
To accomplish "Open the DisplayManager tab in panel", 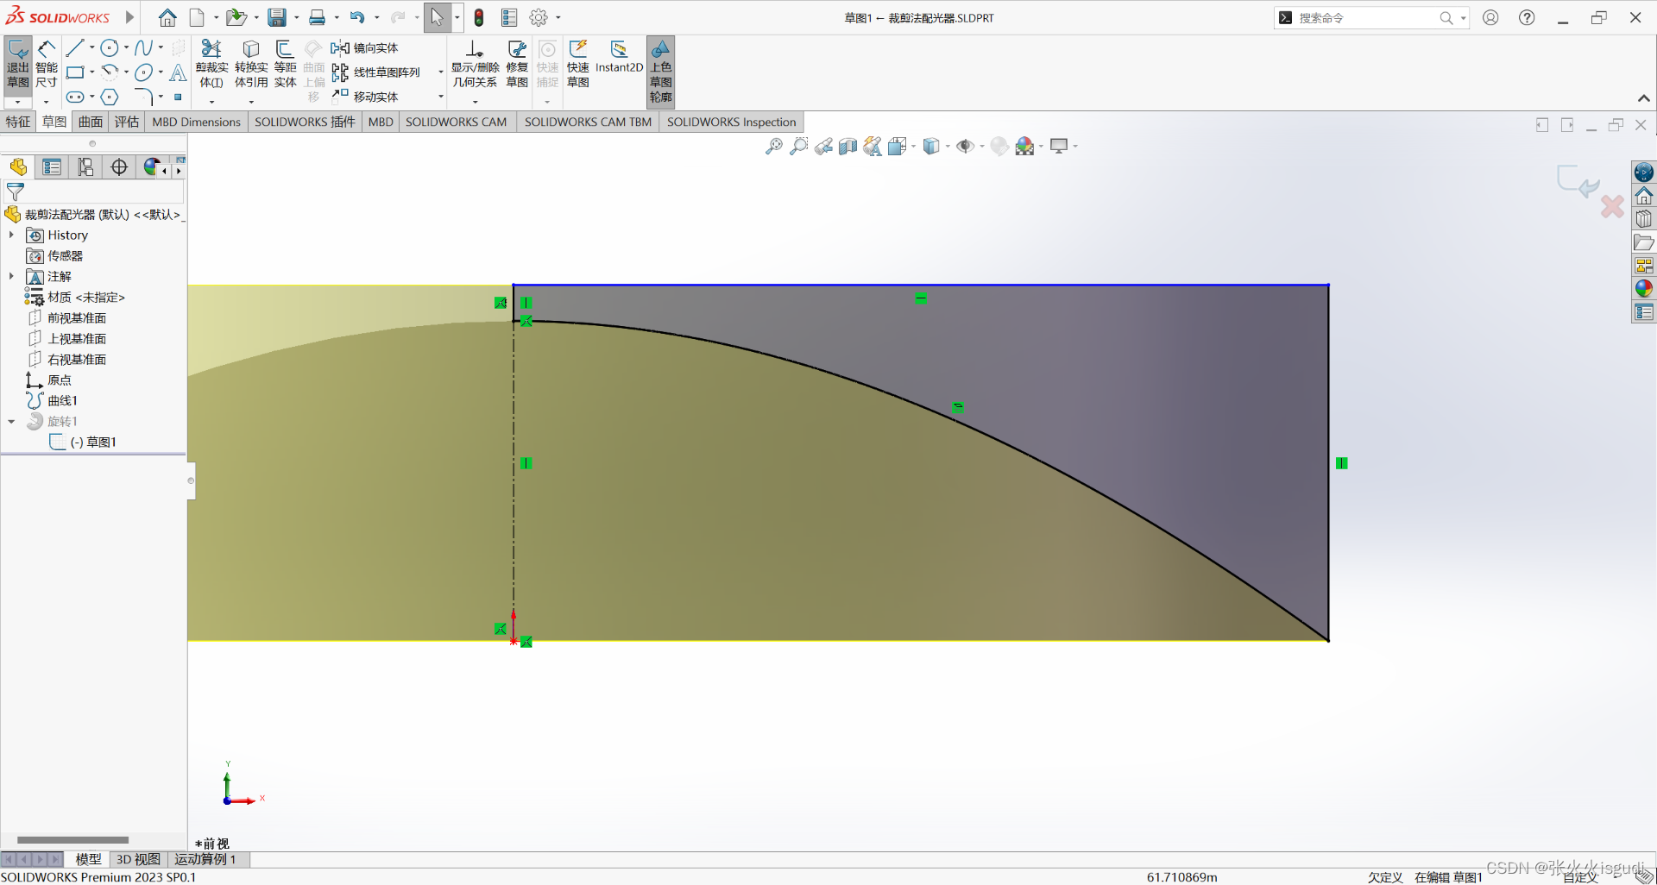I will click(x=152, y=167).
